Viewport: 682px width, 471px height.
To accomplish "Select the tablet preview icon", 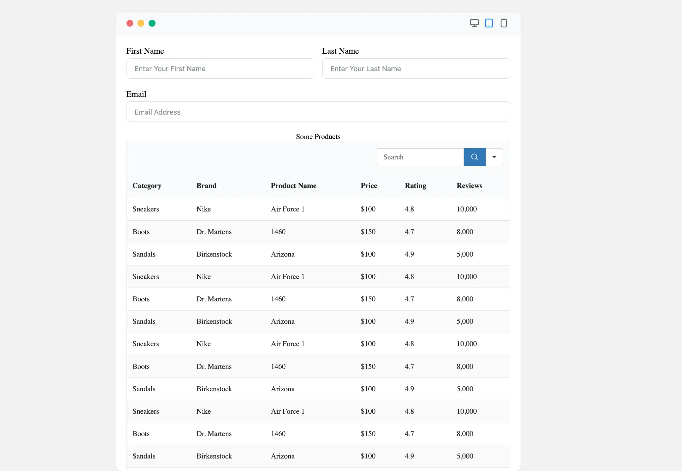I will (489, 23).
